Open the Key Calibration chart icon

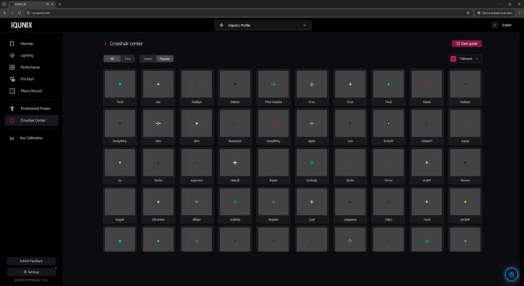[x=12, y=138]
